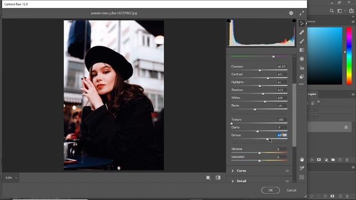Click the Vibrance value field
The image size is (356, 200).
click(x=281, y=149)
